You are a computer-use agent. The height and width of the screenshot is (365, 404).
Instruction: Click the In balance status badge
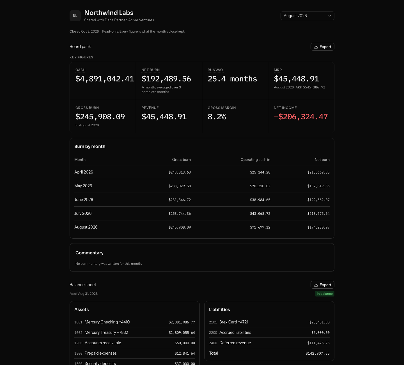[x=325, y=294]
